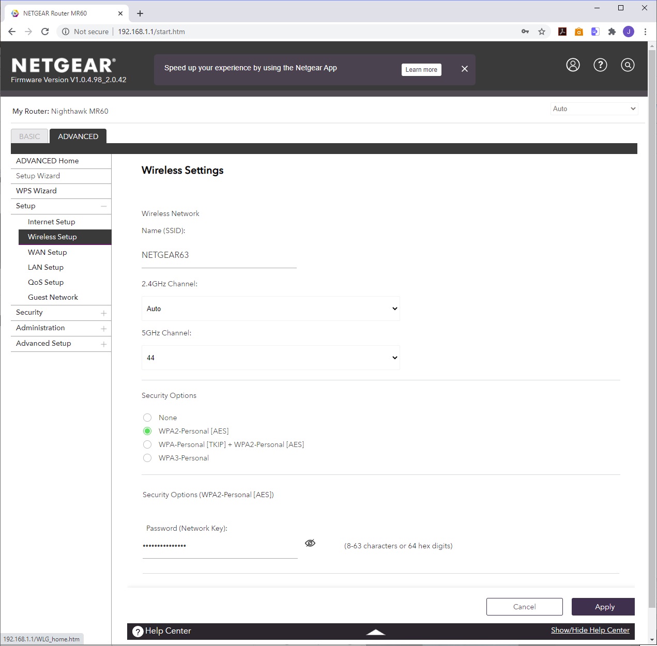Click the Help Center question mark icon
Image resolution: width=657 pixels, height=646 pixels.
pos(137,631)
